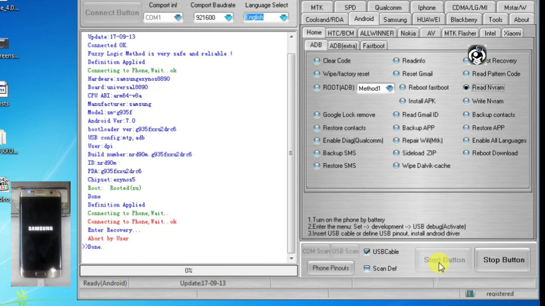Screen dimensions: 545x306
Task: Open the Comport inf COM1 dropdown
Action: pos(178,17)
